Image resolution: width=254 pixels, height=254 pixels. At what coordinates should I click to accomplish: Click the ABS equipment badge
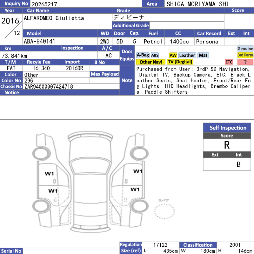(155, 55)
